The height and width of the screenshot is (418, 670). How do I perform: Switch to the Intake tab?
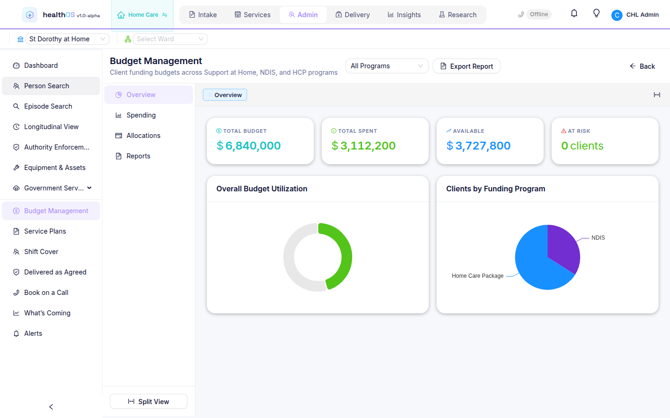pos(203,15)
